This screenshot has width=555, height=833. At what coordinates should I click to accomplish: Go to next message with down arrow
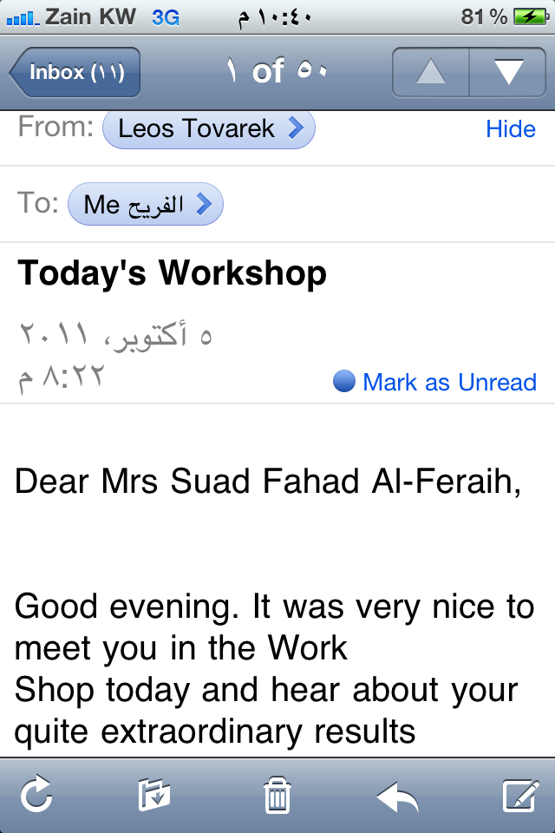click(x=507, y=72)
